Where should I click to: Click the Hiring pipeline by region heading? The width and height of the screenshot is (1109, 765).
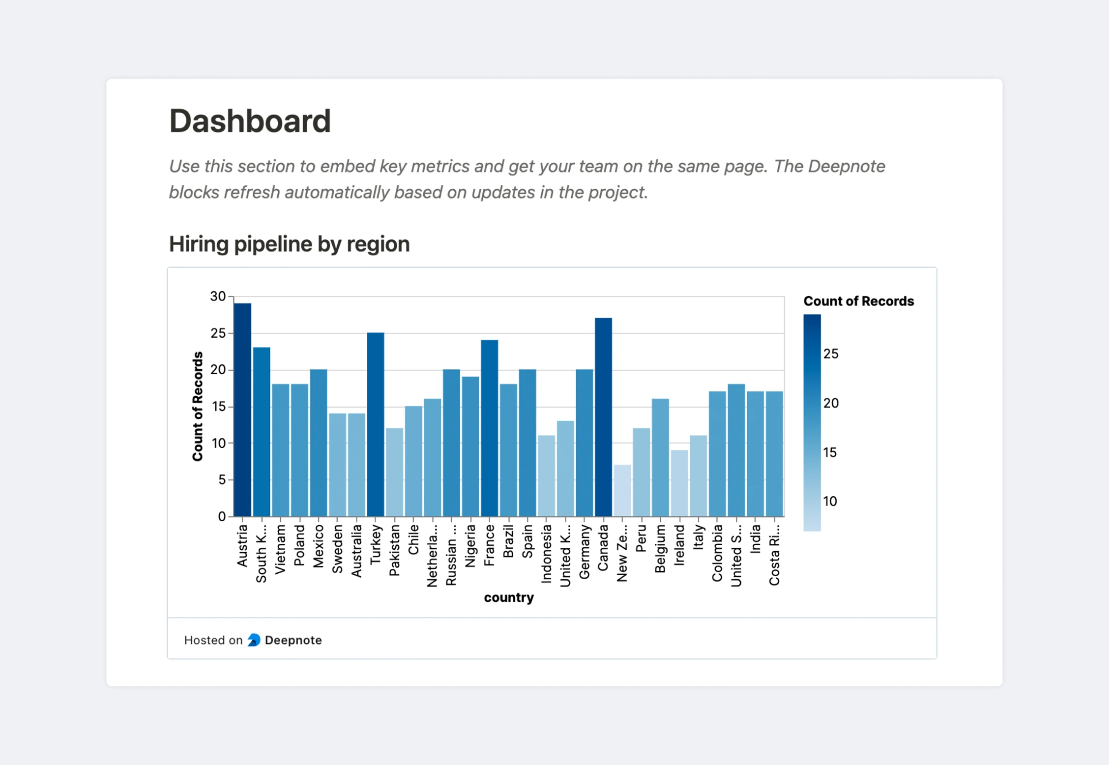(289, 244)
